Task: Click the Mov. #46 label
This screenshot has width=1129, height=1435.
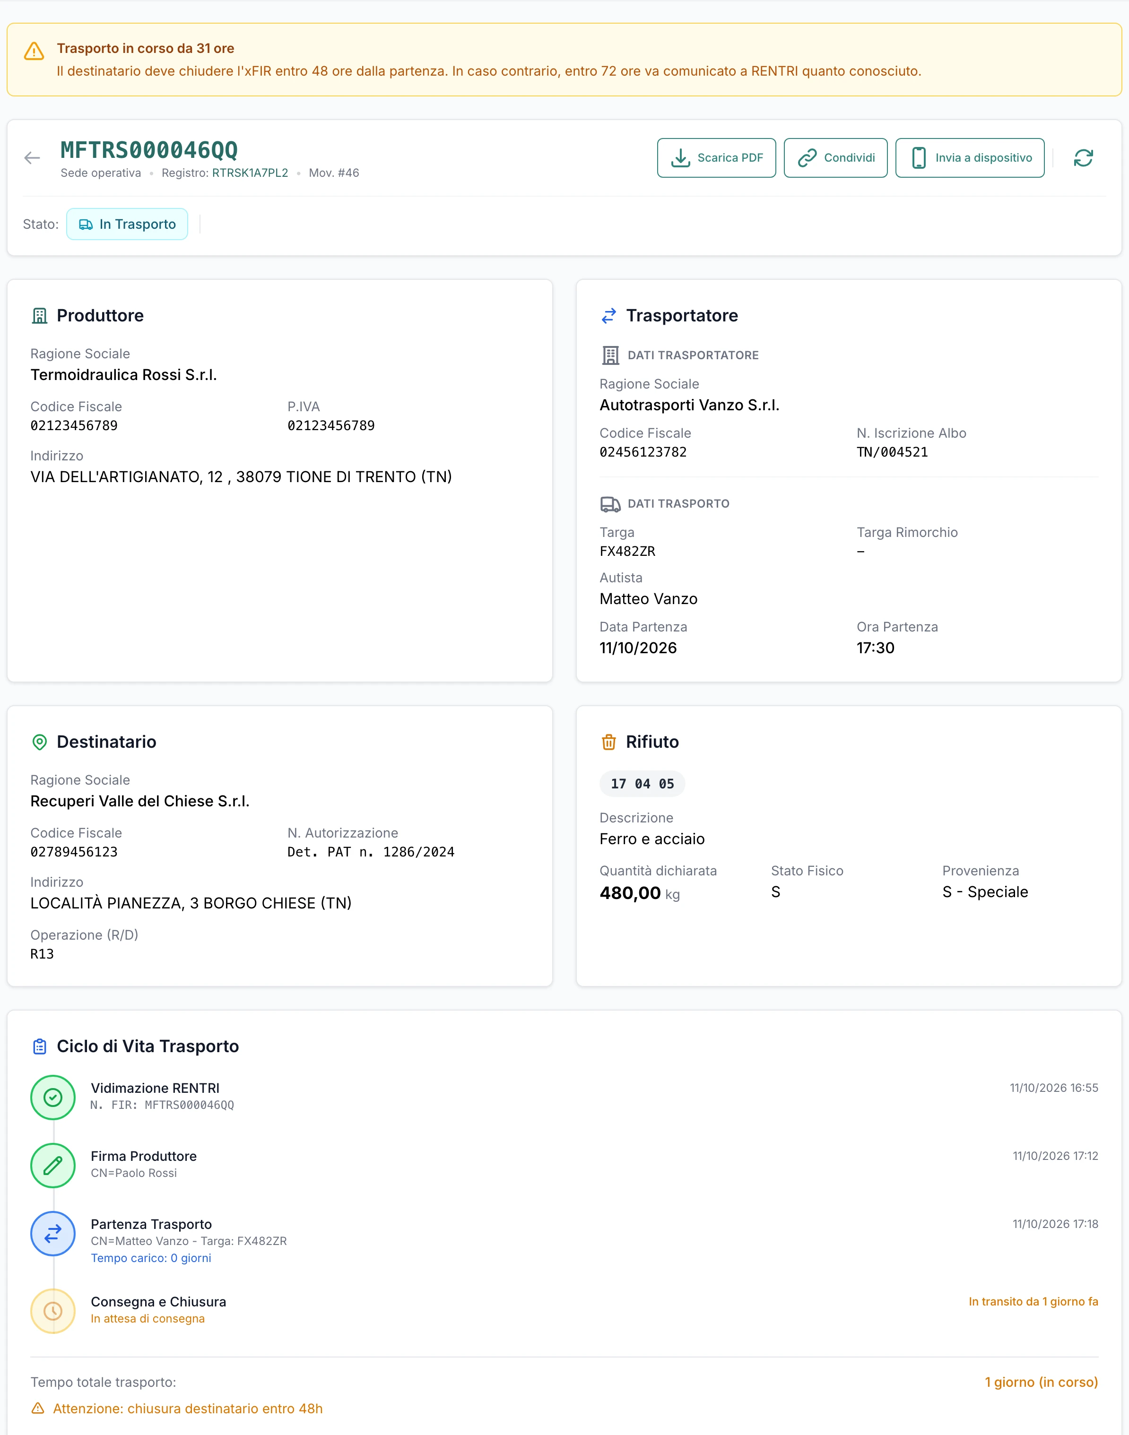Action: [x=334, y=173]
